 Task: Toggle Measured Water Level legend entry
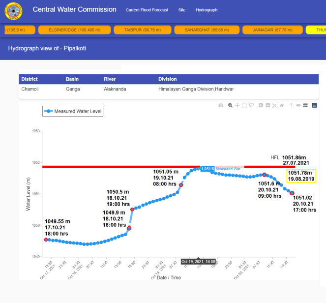point(73,112)
